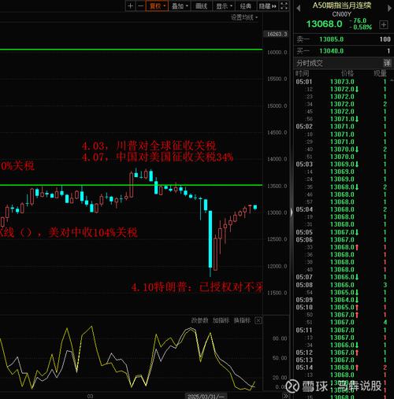Select the 05:02 trade row
The image size is (394, 399).
tap(341, 127)
